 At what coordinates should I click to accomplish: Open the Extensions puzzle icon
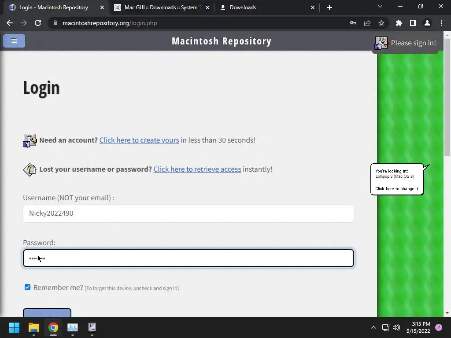click(399, 23)
